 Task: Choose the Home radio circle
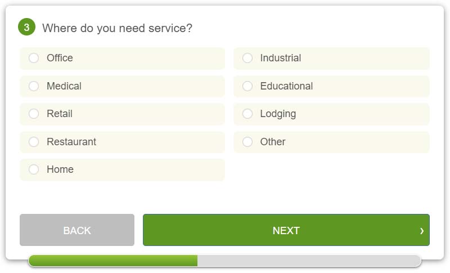pyautogui.click(x=34, y=169)
